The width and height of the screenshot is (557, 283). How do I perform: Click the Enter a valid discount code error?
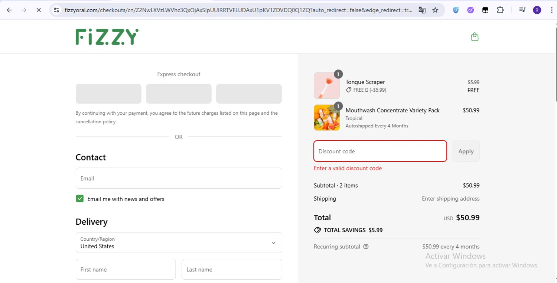pos(348,168)
